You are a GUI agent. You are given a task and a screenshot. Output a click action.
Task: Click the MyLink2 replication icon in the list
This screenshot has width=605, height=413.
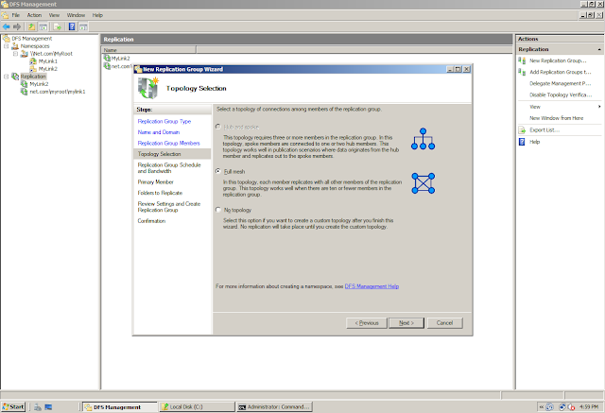tap(107, 59)
